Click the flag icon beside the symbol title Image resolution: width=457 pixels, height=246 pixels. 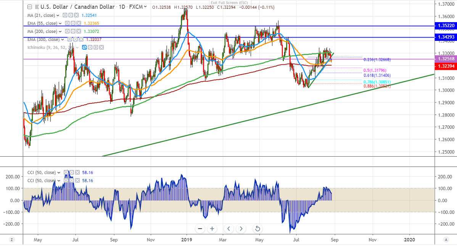(x=37, y=7)
